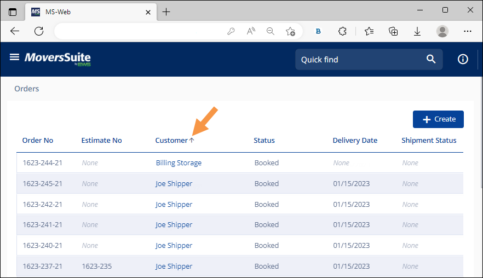Open Joe Shipper link for order 1623-242-21
The width and height of the screenshot is (483, 278).
[x=174, y=205]
